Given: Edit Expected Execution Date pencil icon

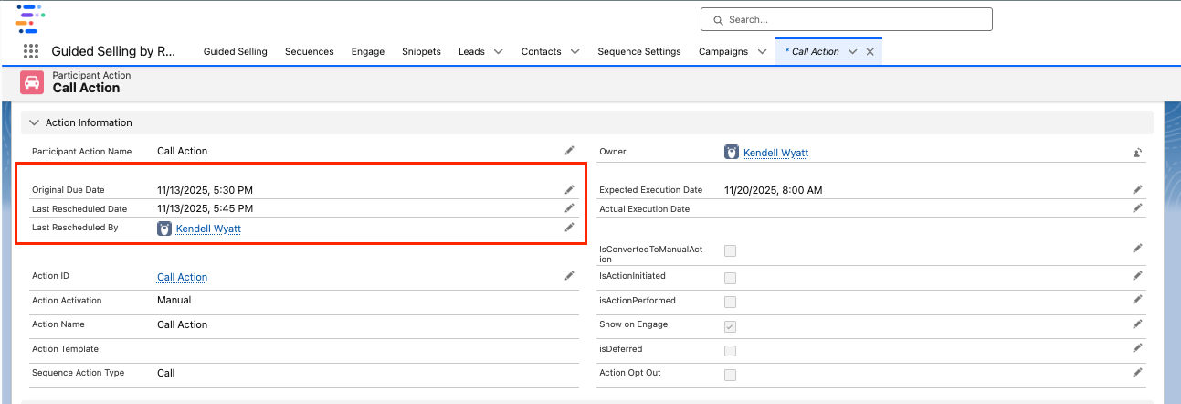Looking at the screenshot, I should tap(1137, 189).
